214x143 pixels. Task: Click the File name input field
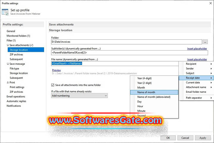[115, 63]
